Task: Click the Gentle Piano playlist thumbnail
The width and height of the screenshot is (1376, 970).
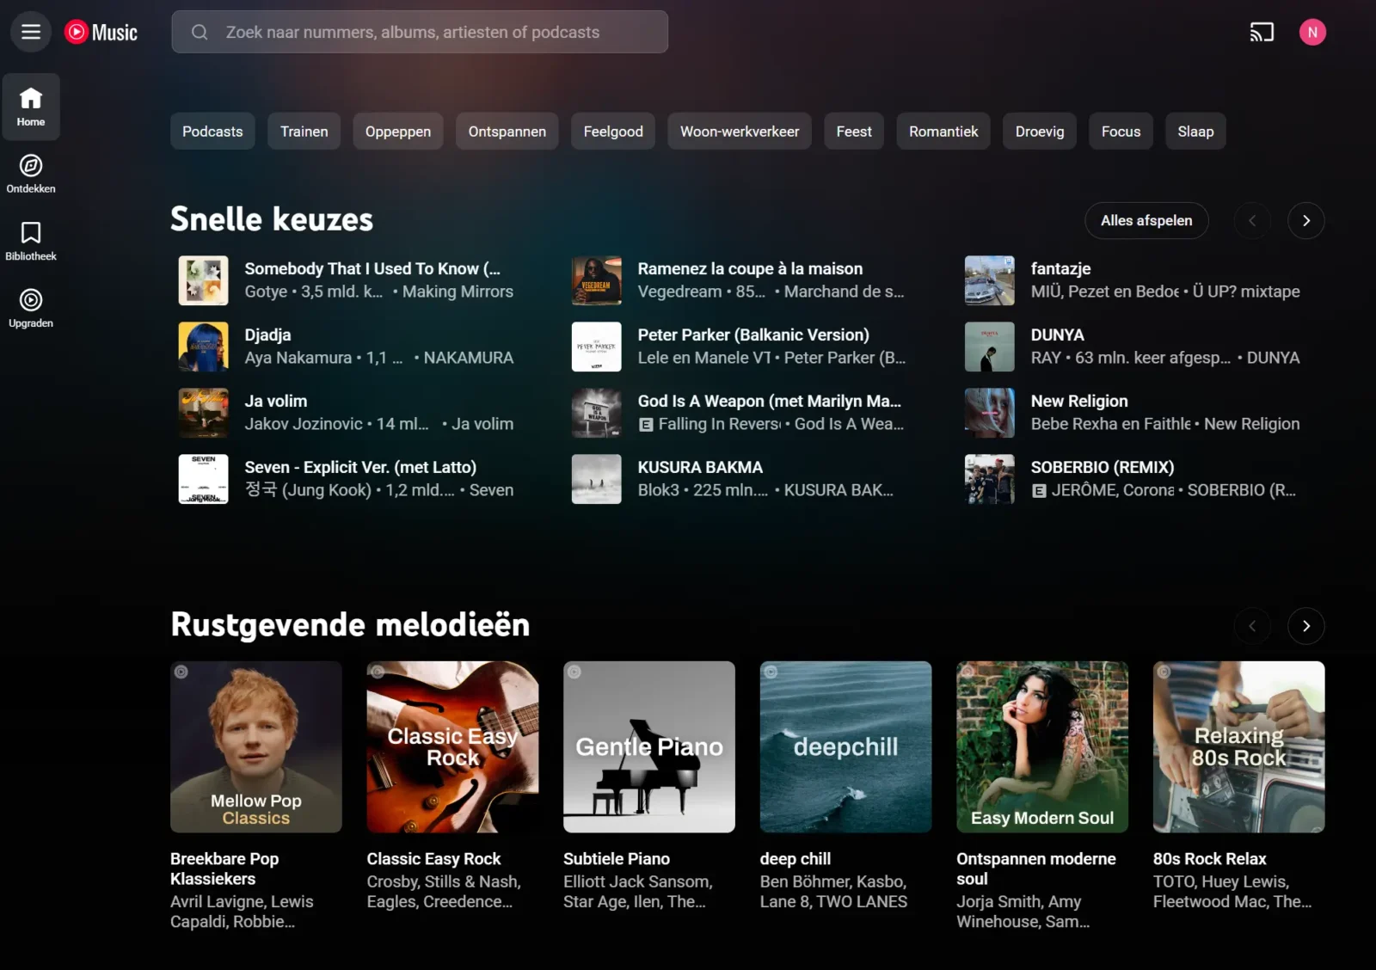Action: [x=648, y=746]
